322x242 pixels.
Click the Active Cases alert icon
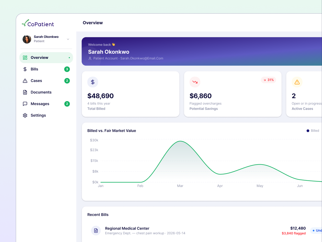(x=297, y=82)
